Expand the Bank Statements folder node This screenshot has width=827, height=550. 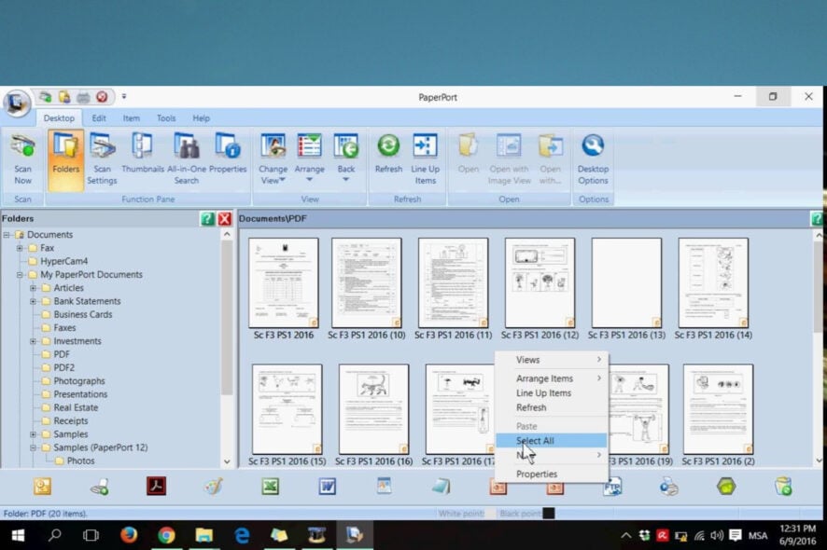pos(33,301)
